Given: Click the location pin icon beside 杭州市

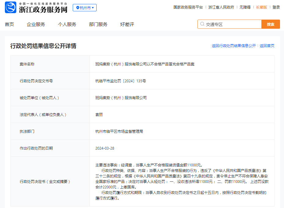Looking at the screenshot, I should pos(78,8).
